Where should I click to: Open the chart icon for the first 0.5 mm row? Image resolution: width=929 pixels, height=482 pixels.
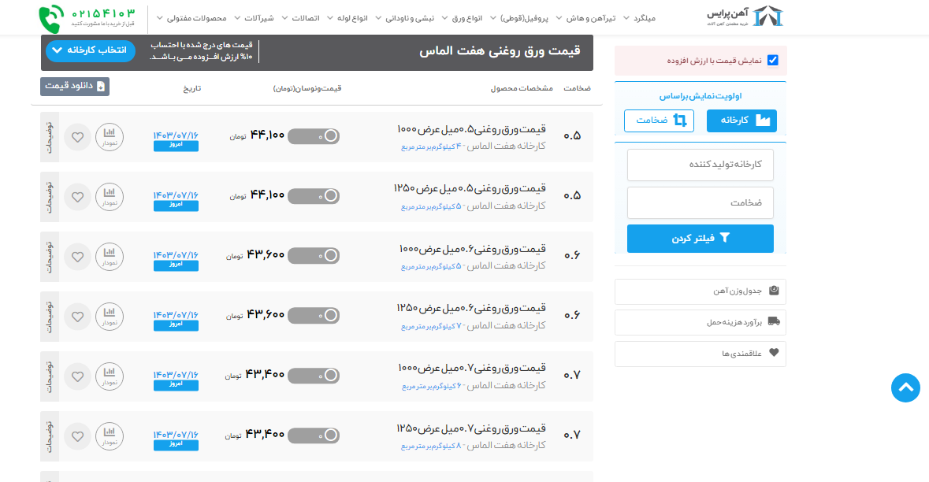110,137
